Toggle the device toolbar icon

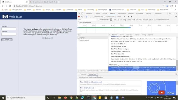point(82,14)
